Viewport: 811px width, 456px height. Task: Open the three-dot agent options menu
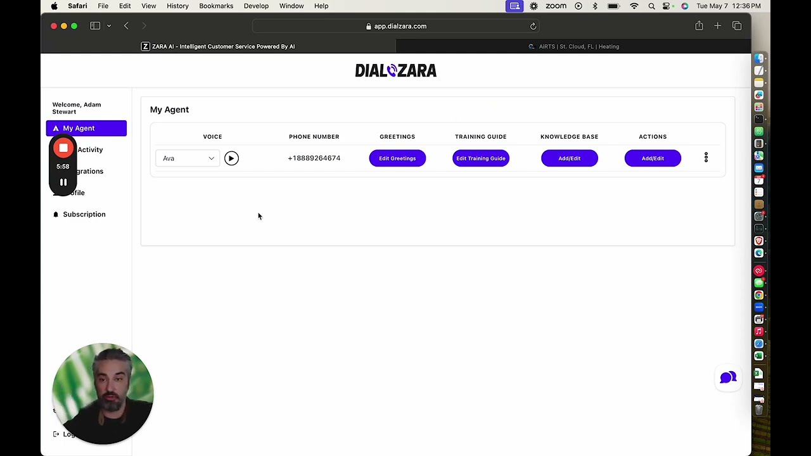tap(706, 158)
